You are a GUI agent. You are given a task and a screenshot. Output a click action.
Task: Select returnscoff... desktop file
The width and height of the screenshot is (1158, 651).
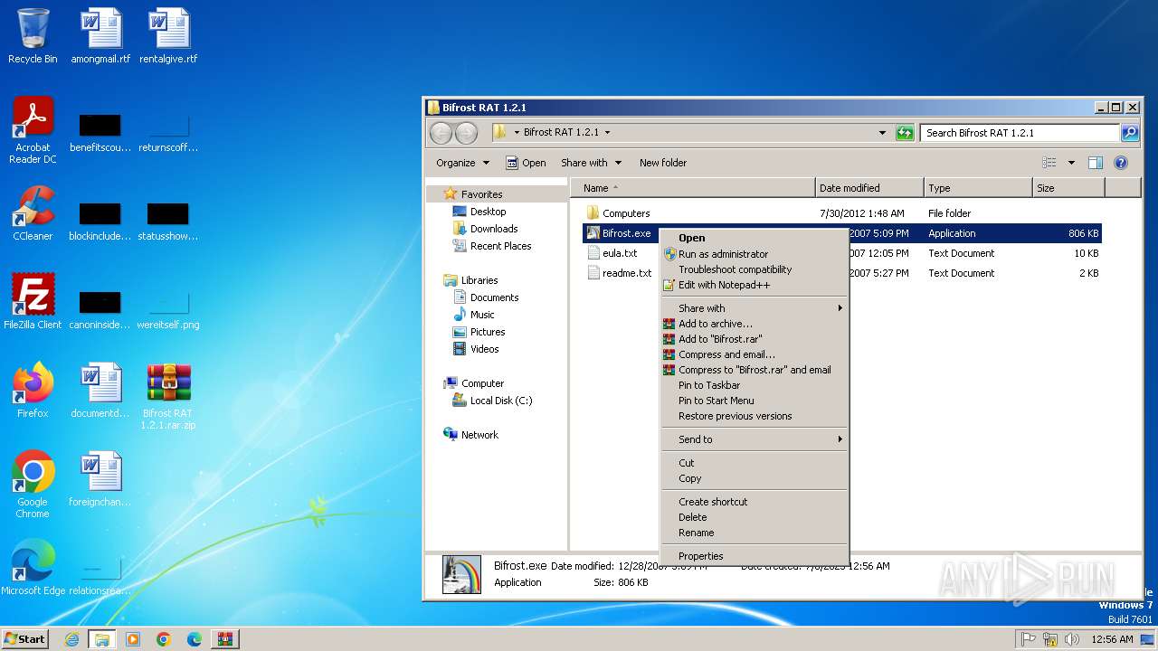(168, 130)
